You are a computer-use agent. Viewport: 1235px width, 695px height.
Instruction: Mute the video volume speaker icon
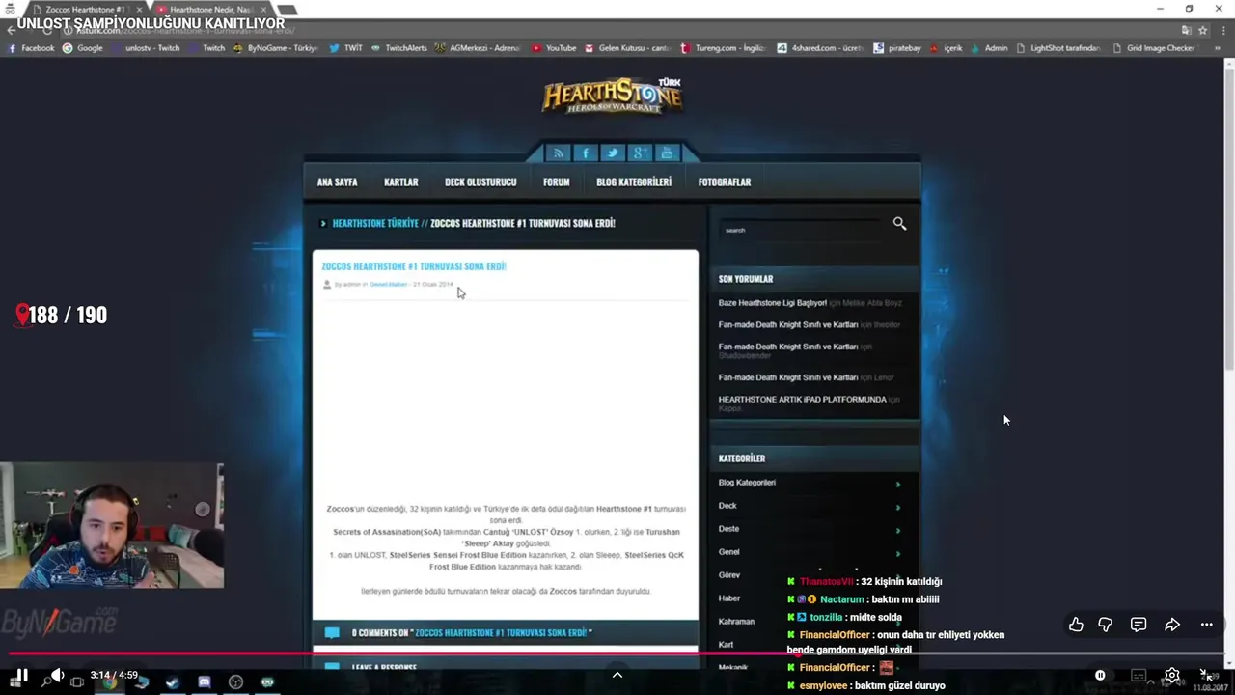(57, 676)
